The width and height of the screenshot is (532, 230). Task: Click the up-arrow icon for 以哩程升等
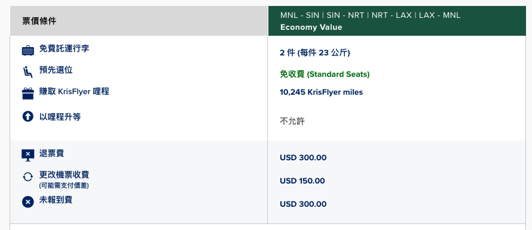pyautogui.click(x=28, y=117)
